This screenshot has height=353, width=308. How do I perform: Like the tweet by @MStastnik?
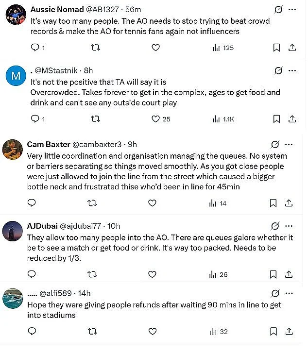(155, 118)
